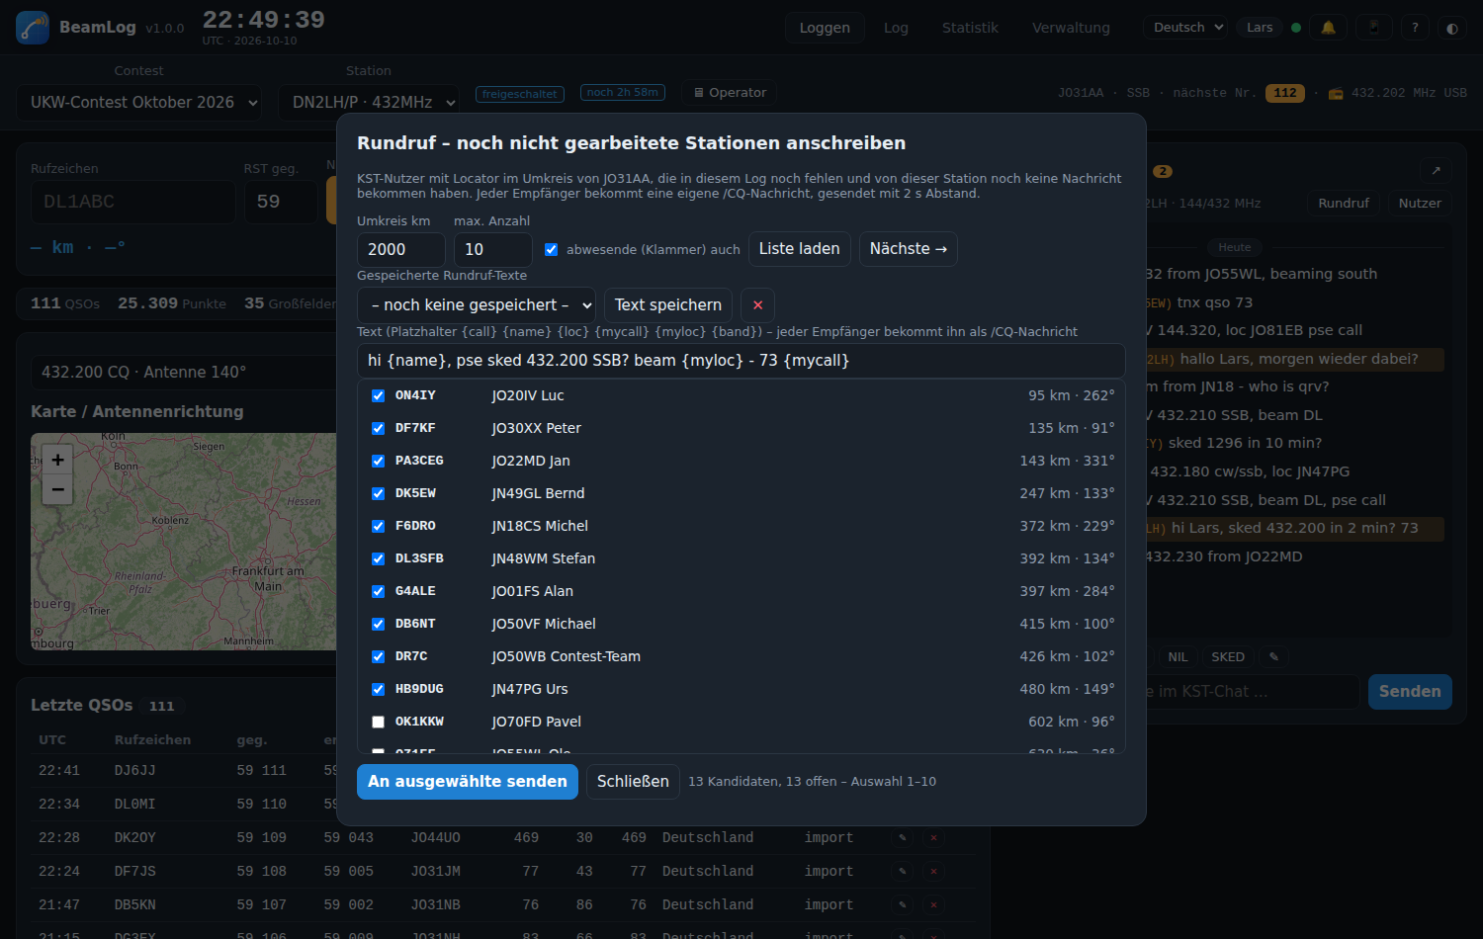
Task: Edit the DF7JS QSO row pencil icon
Action: 902,872
